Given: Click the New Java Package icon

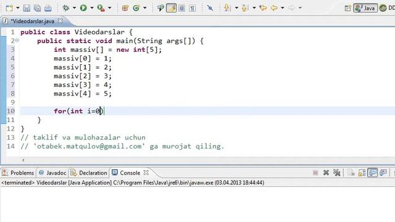Looking at the screenshot, I should tap(125, 8).
